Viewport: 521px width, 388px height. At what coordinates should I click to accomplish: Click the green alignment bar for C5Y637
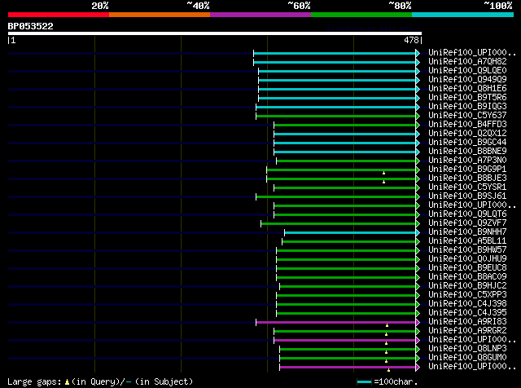(x=335, y=116)
